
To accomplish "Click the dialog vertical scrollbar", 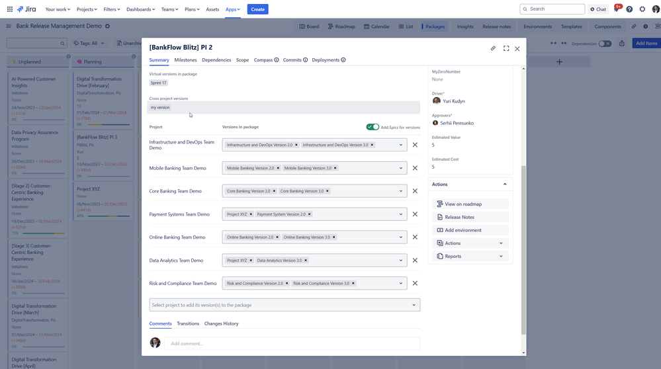I will click(523, 250).
